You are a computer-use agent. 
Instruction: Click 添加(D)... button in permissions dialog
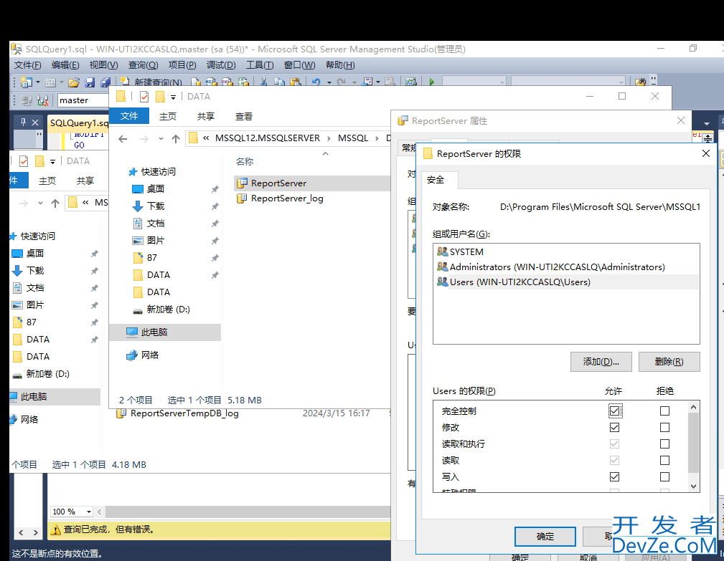(x=601, y=362)
